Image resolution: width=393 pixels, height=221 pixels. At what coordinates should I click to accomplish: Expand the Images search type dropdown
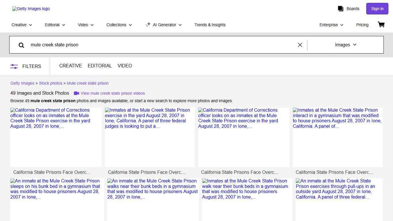(346, 45)
